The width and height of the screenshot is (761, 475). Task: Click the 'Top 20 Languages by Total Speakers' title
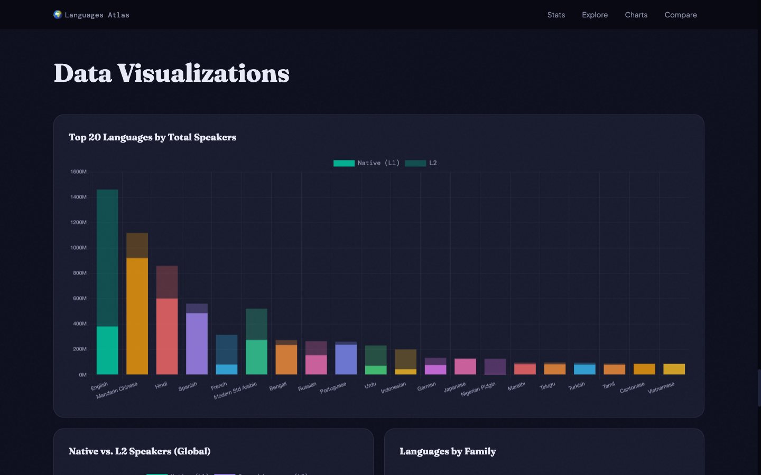point(153,137)
